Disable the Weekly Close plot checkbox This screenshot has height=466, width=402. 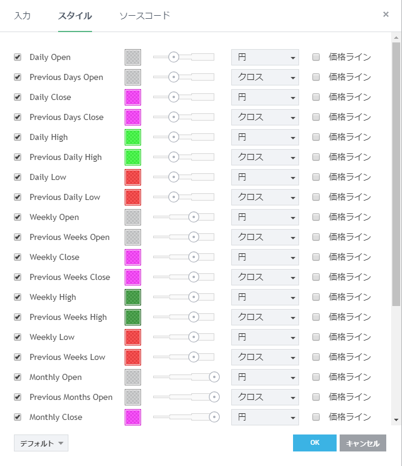tap(18, 257)
